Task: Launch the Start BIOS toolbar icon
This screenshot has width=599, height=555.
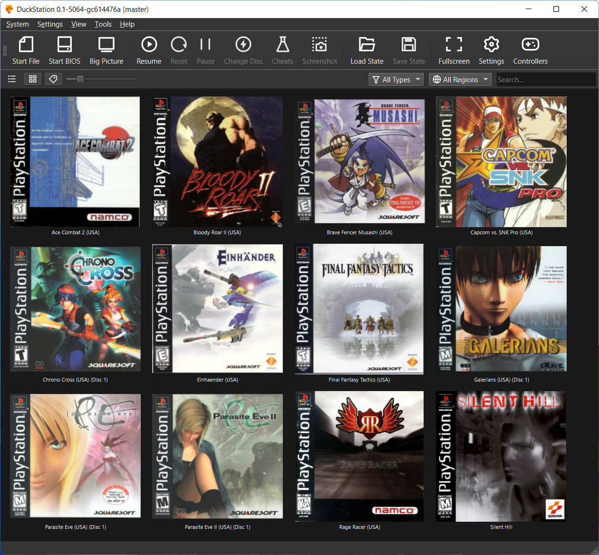Action: (64, 45)
